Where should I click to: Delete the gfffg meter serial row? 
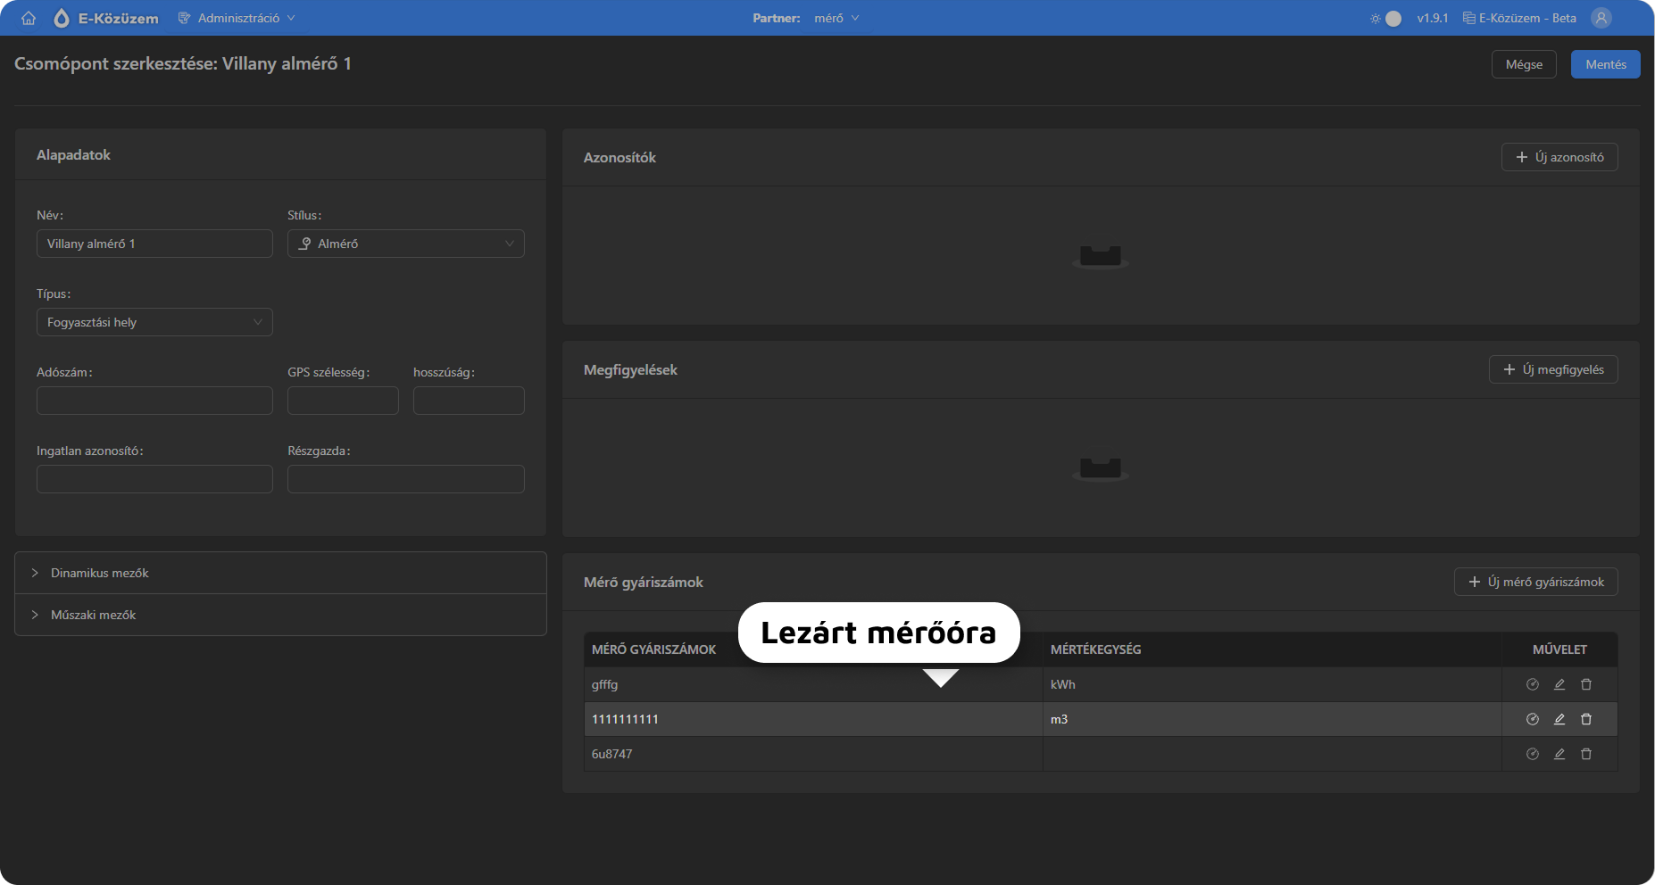click(1586, 684)
